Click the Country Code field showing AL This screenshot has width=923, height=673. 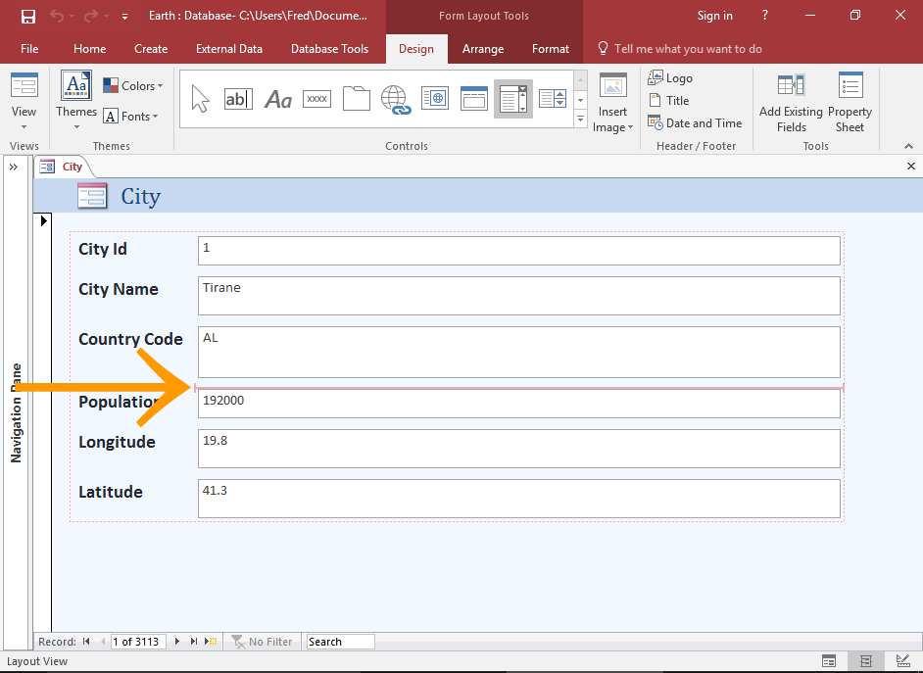518,352
